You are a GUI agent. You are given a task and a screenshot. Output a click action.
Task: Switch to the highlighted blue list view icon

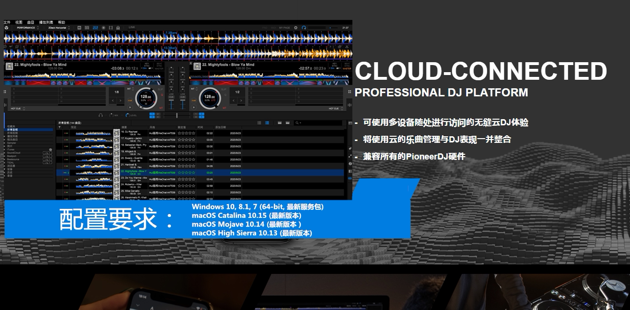(x=267, y=122)
